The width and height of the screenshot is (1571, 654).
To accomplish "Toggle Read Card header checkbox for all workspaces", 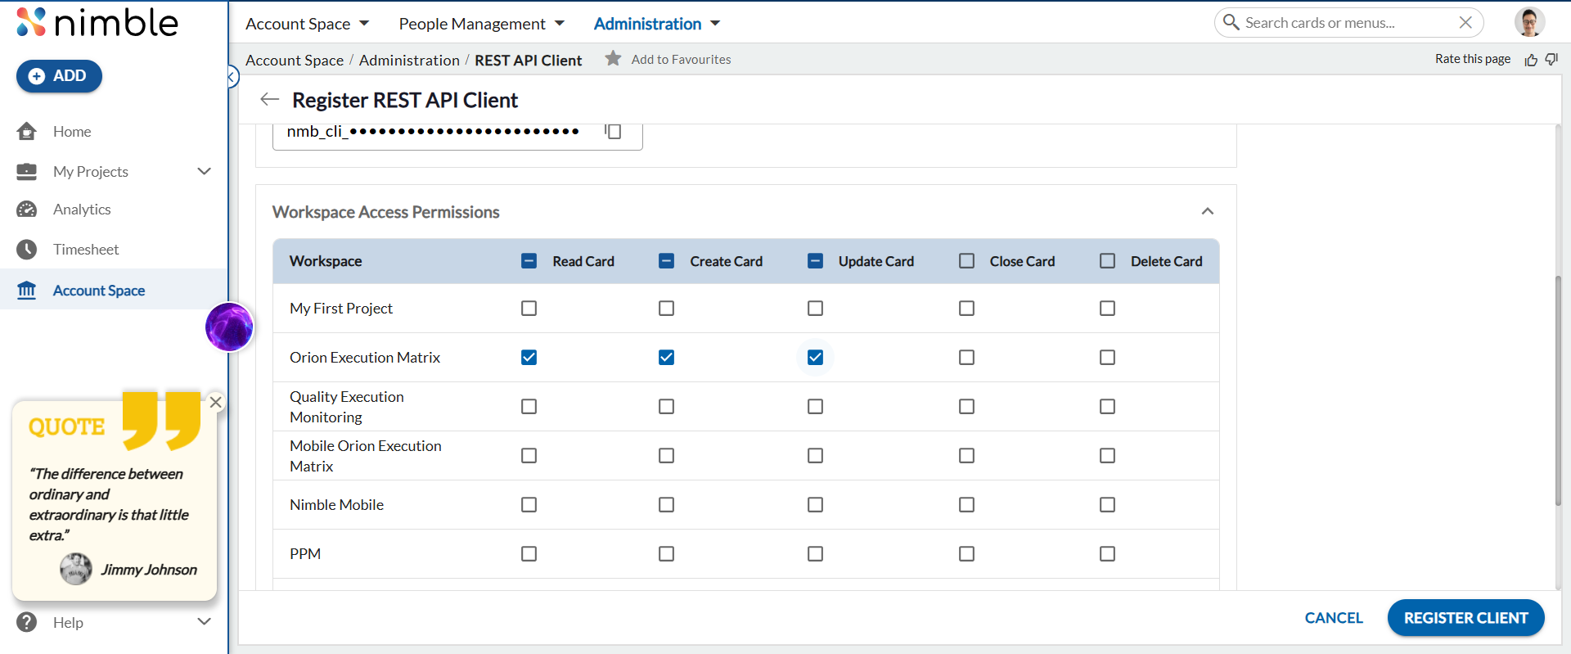I will pyautogui.click(x=529, y=261).
